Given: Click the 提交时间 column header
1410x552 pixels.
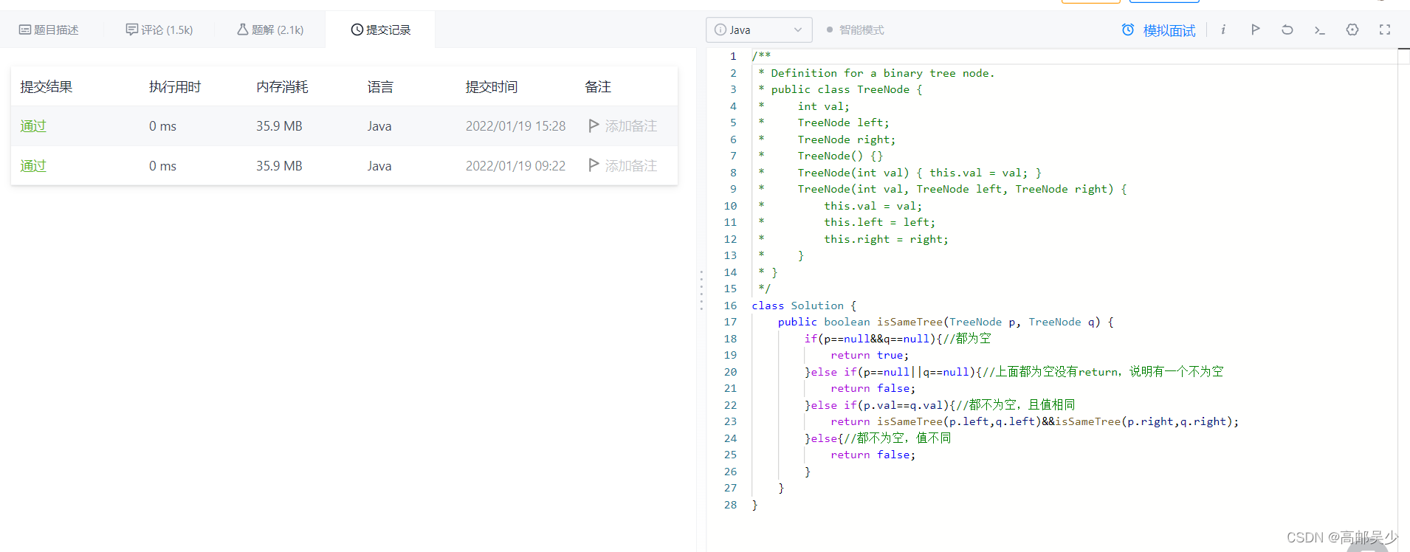Looking at the screenshot, I should 492,87.
